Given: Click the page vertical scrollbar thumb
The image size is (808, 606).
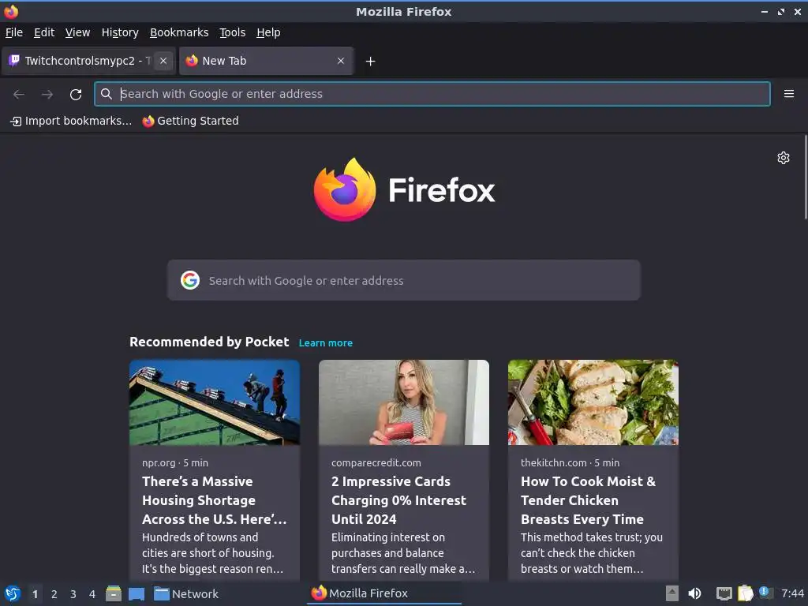Looking at the screenshot, I should (806, 178).
